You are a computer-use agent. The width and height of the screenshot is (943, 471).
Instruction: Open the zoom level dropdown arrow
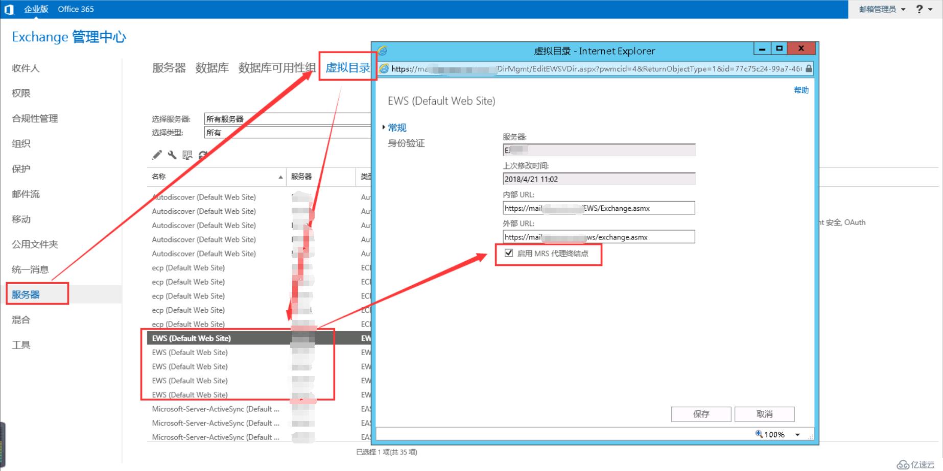click(797, 435)
